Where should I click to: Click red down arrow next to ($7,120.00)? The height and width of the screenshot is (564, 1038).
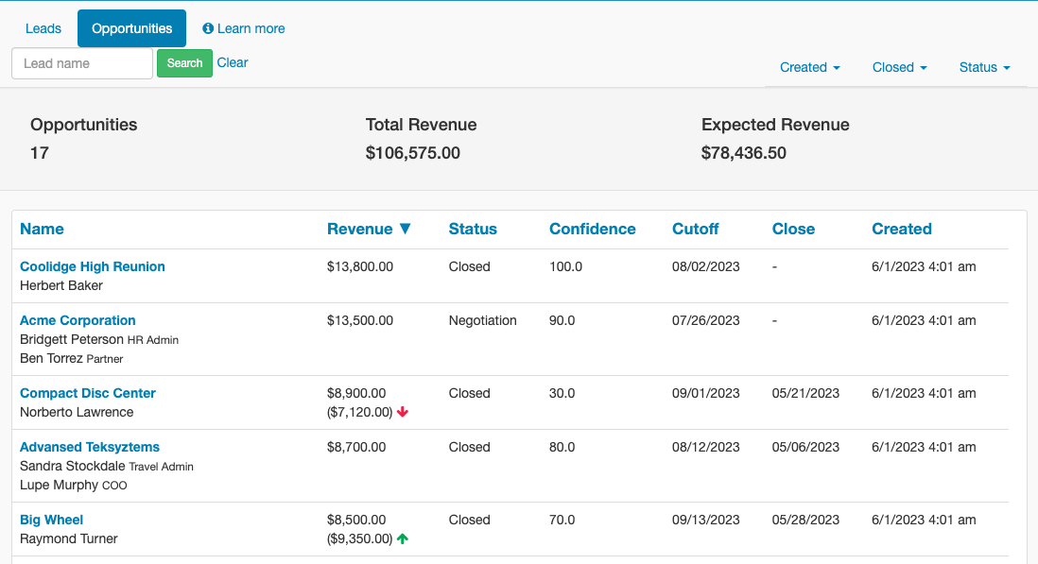tap(403, 412)
